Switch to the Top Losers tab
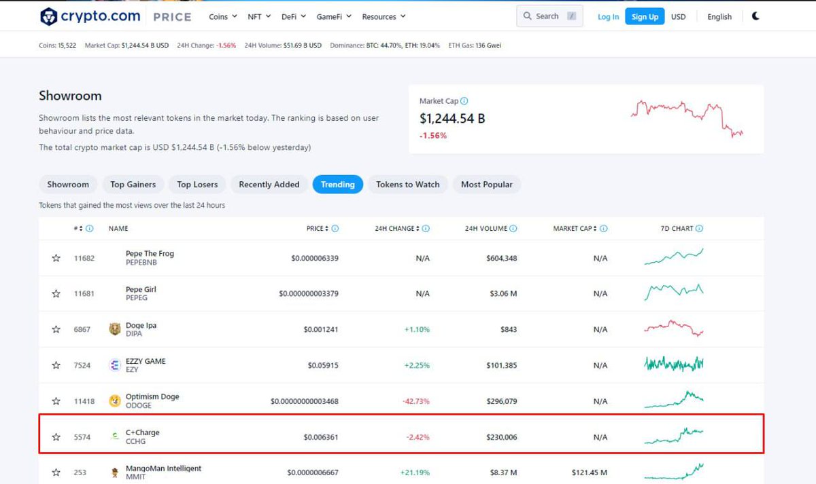This screenshot has width=816, height=484. tap(197, 184)
